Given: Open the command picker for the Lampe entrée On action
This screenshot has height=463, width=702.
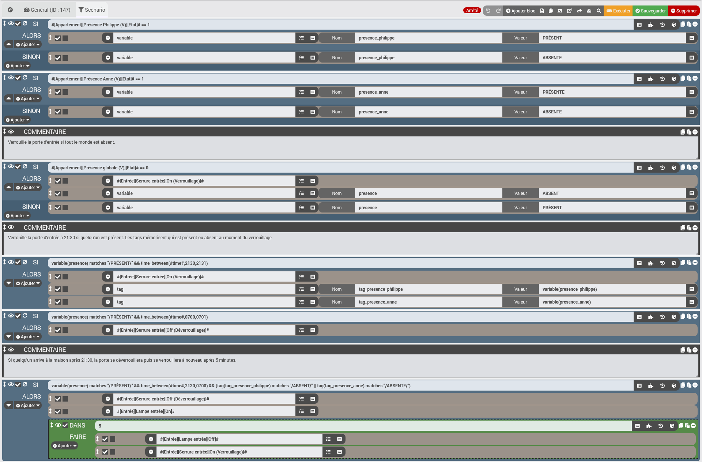Looking at the screenshot, I should pos(313,411).
